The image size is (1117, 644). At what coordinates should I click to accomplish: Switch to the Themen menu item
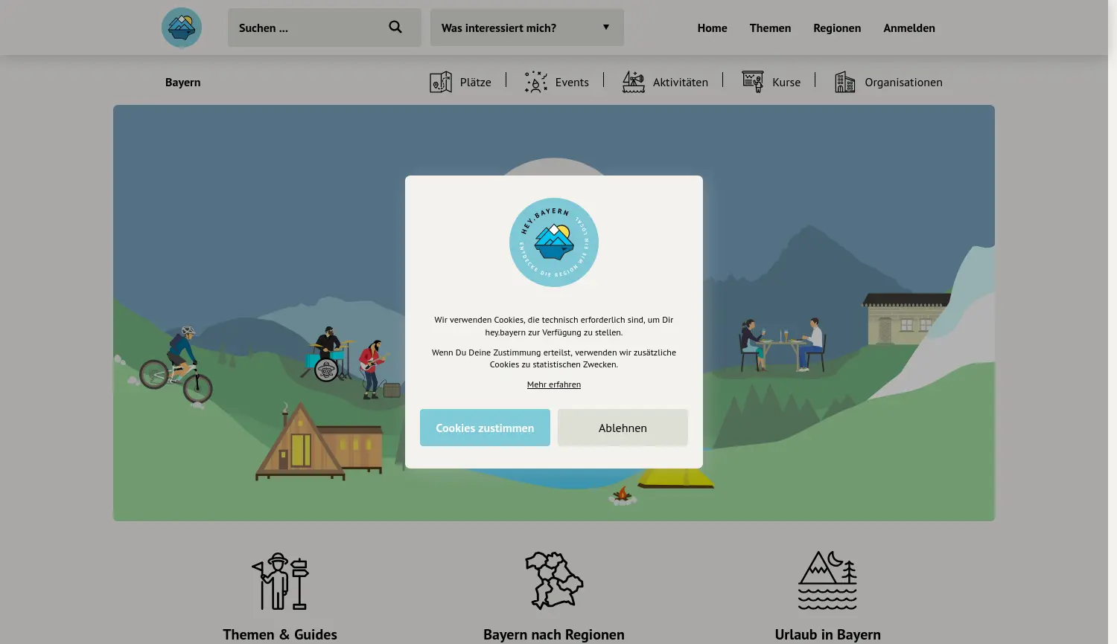[x=770, y=28]
